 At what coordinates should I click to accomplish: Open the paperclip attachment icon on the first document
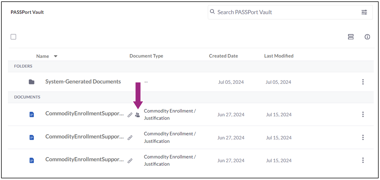point(130,115)
